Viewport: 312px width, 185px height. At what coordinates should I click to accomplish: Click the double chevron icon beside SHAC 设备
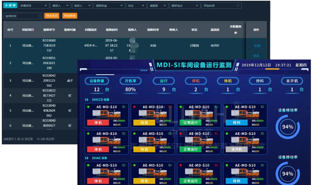click(x=87, y=158)
